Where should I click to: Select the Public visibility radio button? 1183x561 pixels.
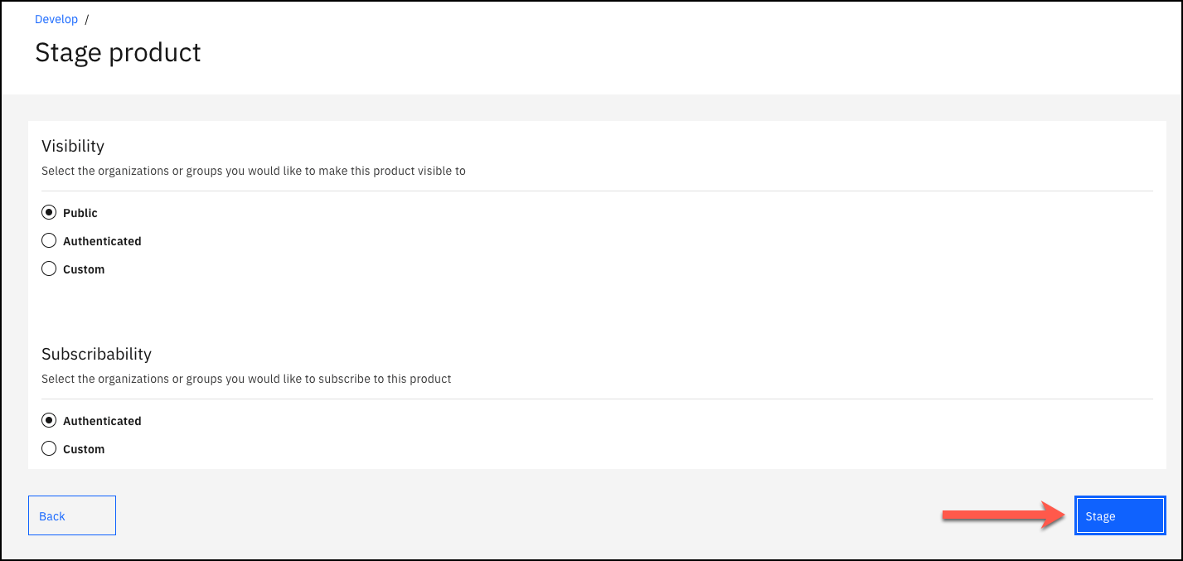coord(49,213)
